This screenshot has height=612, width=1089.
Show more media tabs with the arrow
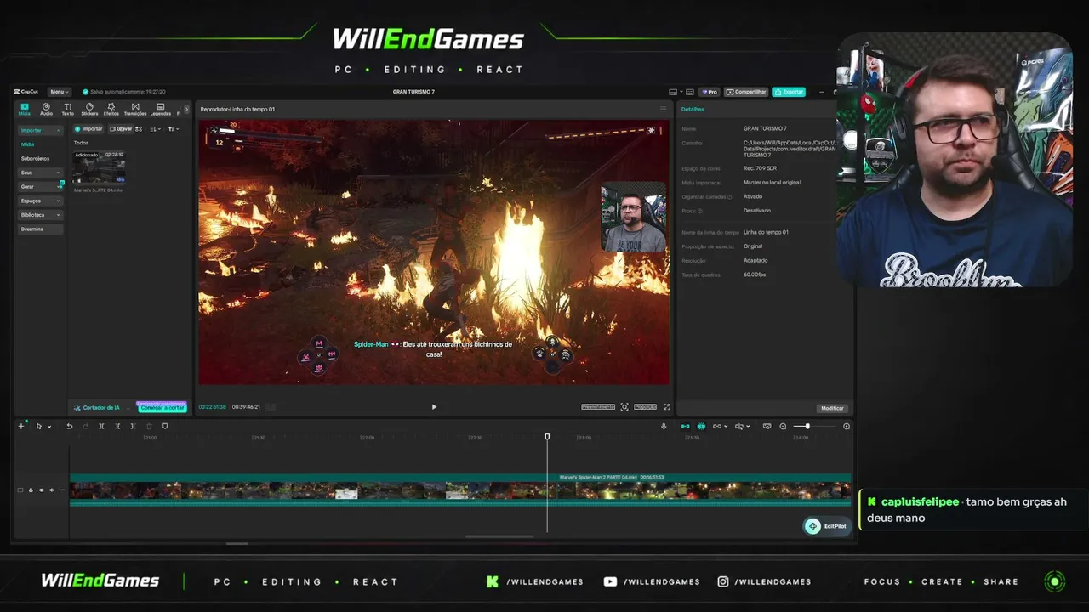click(x=186, y=109)
